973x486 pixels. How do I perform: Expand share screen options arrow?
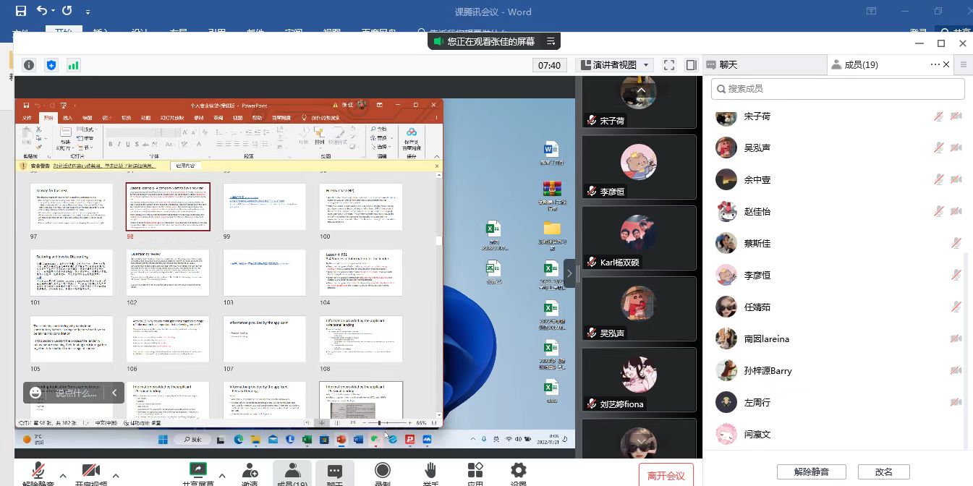click(x=221, y=476)
